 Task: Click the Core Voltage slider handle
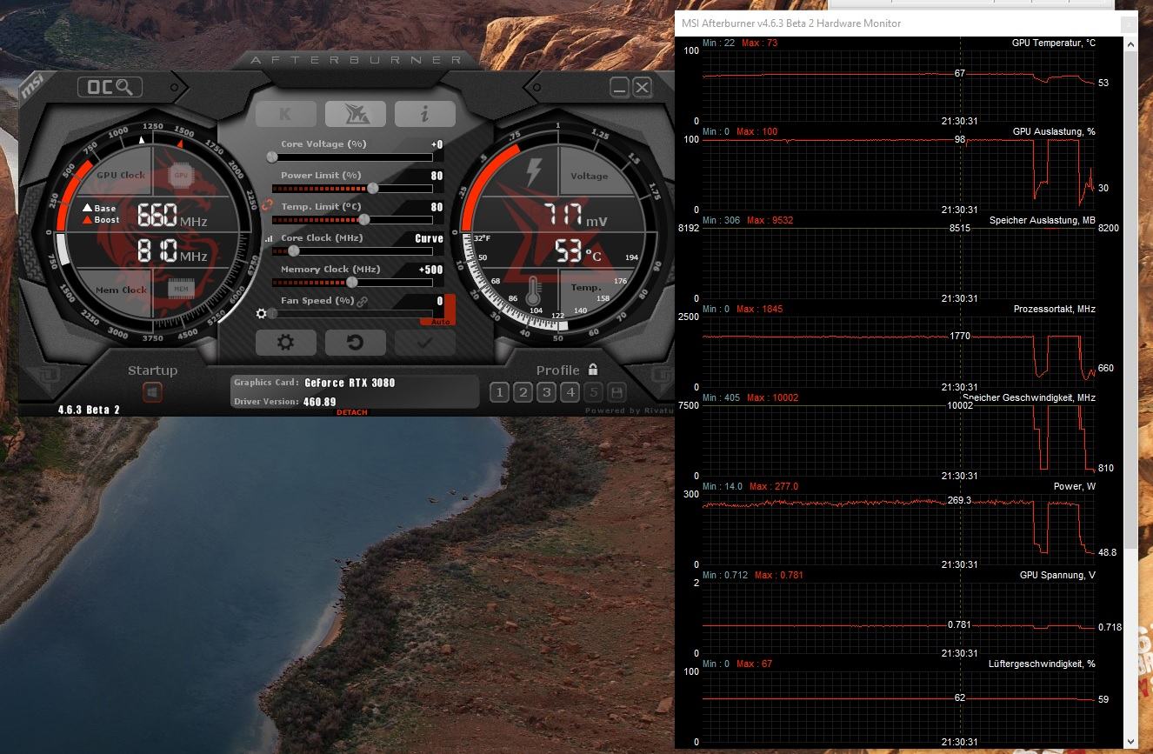click(x=271, y=157)
